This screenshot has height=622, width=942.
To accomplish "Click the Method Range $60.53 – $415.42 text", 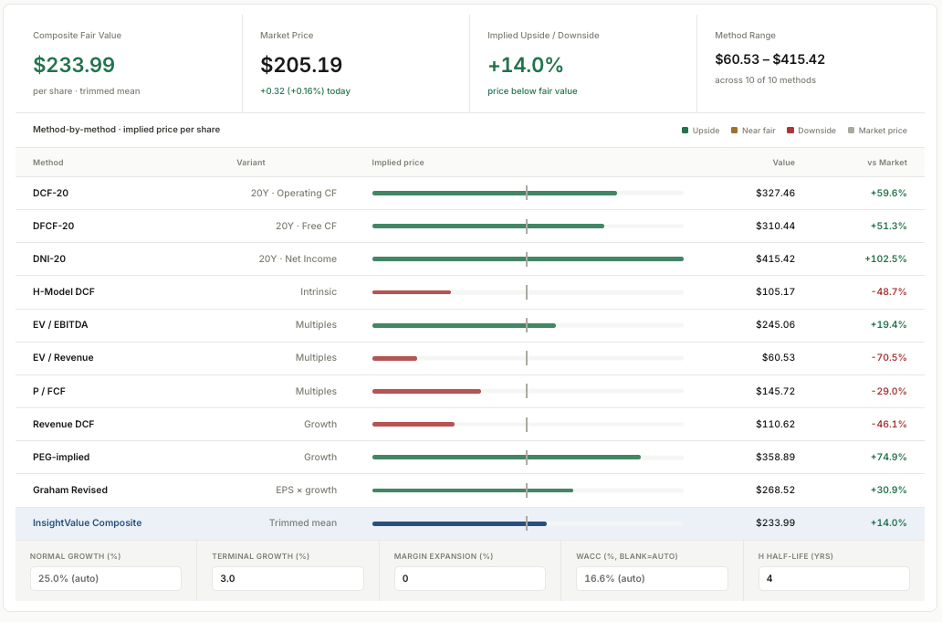I will point(769,59).
